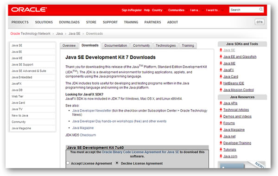The width and height of the screenshot is (278, 176).
Task: Open Java SE Support in sidebar
Action: pos(32,64)
